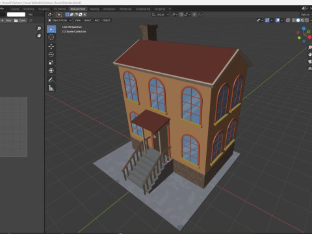The width and height of the screenshot is (312, 234).
Task: Select the Annotate tool
Action: pyautogui.click(x=51, y=80)
